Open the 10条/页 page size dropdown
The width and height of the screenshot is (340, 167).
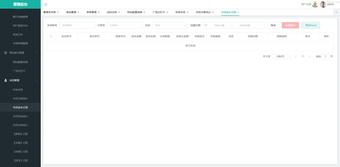(282, 56)
